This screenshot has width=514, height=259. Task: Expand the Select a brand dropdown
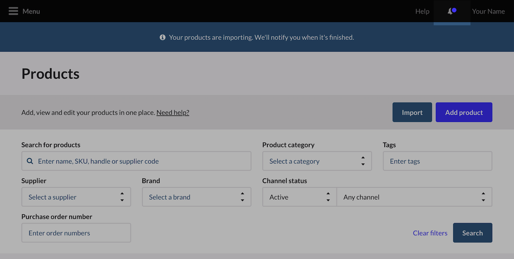coord(196,197)
